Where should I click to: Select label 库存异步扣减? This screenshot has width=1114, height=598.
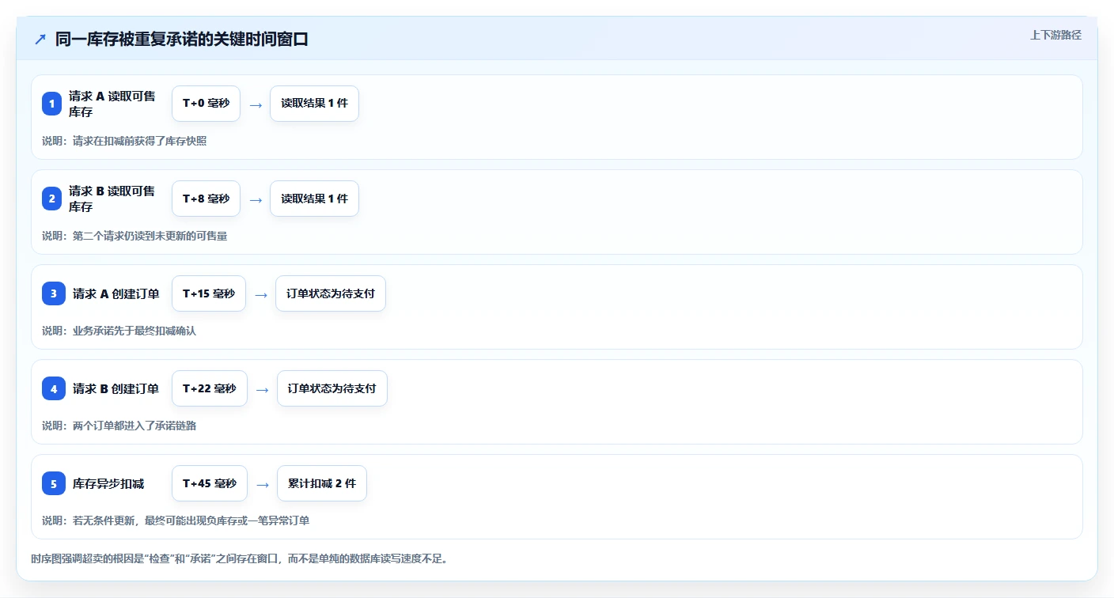108,483
